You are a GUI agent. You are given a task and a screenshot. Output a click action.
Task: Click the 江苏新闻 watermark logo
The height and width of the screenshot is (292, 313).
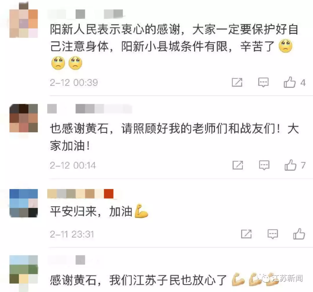pyautogui.click(x=280, y=278)
